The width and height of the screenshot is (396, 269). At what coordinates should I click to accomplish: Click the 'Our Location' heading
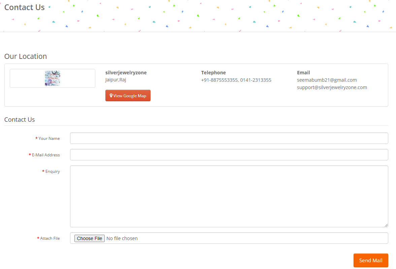coord(26,56)
